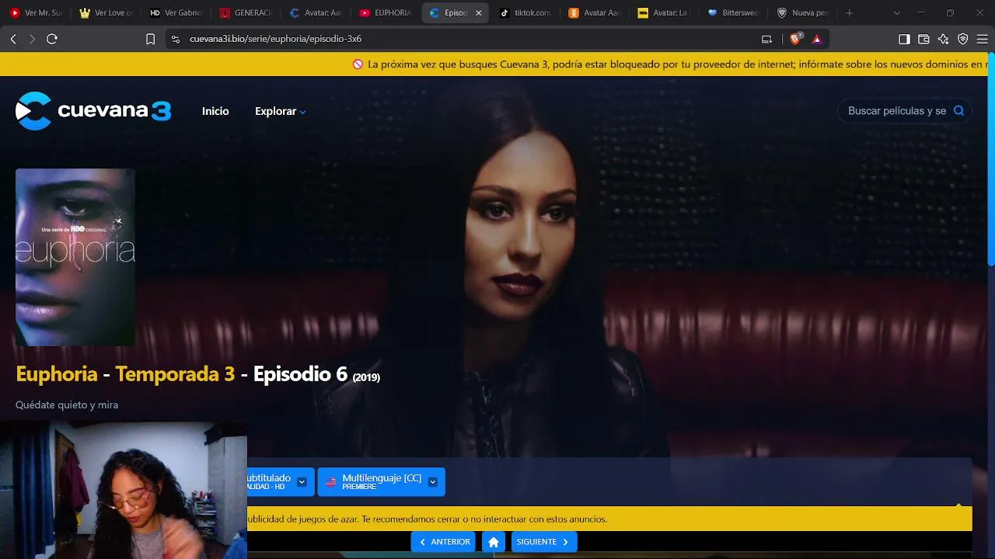Click the search magnifier icon
Image resolution: width=995 pixels, height=559 pixels.
959,111
